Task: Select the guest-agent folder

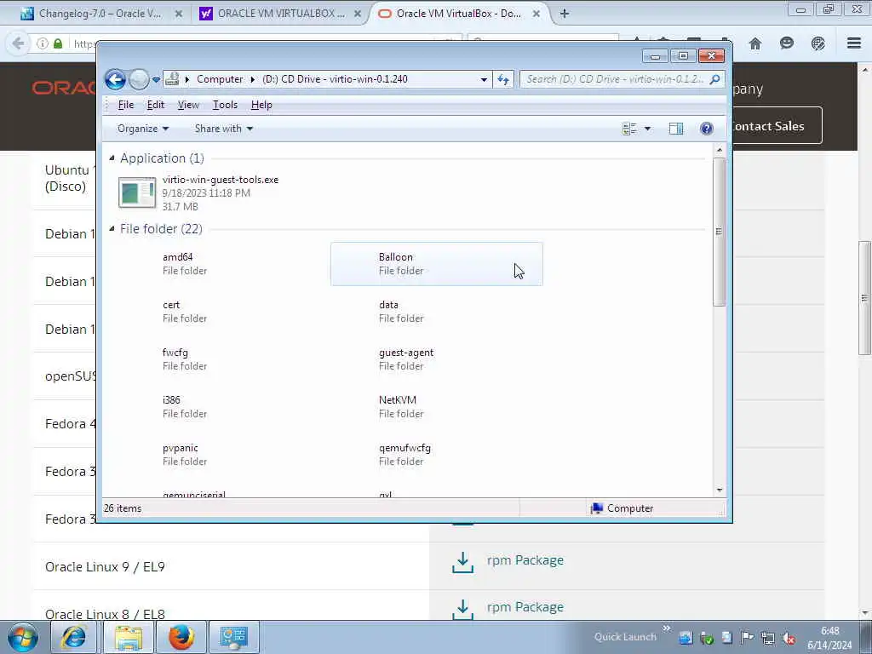Action: coord(437,359)
